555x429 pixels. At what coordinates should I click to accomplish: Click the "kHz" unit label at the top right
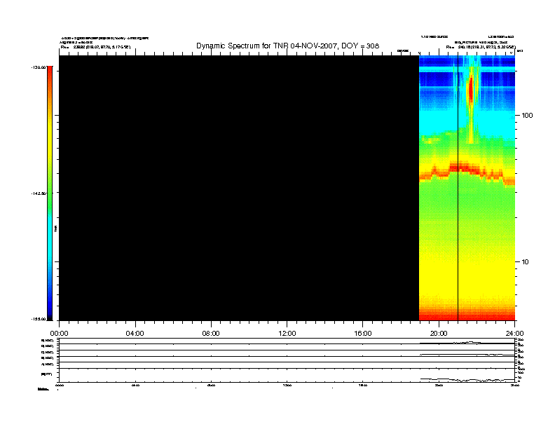[520, 51]
